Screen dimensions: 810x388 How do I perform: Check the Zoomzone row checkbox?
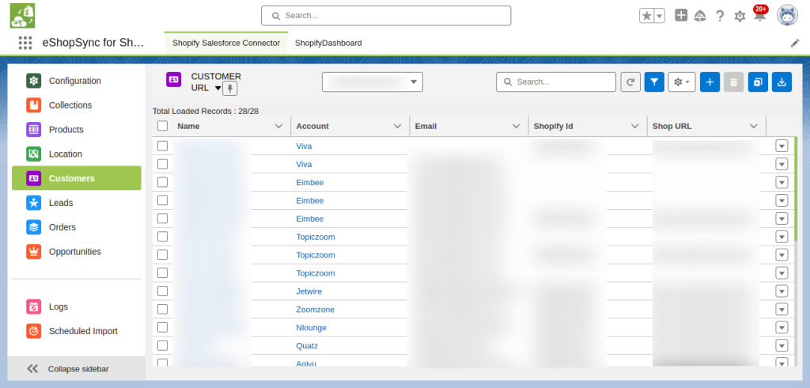pos(163,309)
